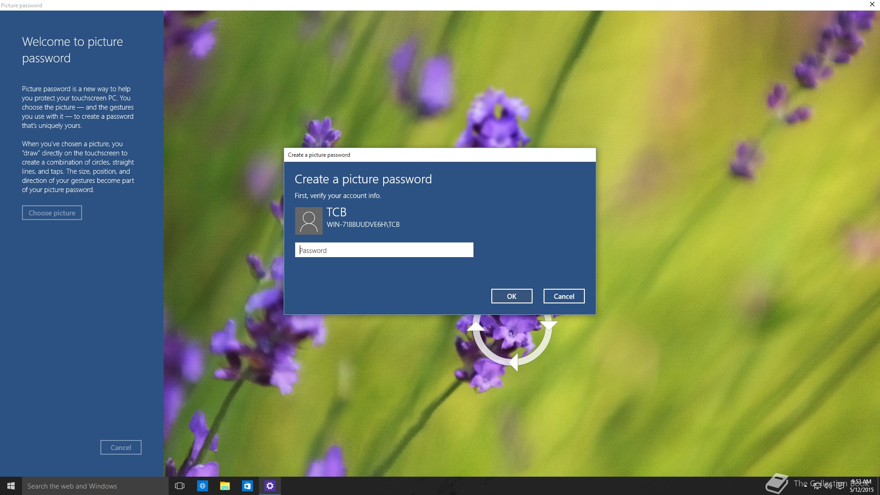880x495 pixels.
Task: Click the Password input field
Action: tap(384, 250)
